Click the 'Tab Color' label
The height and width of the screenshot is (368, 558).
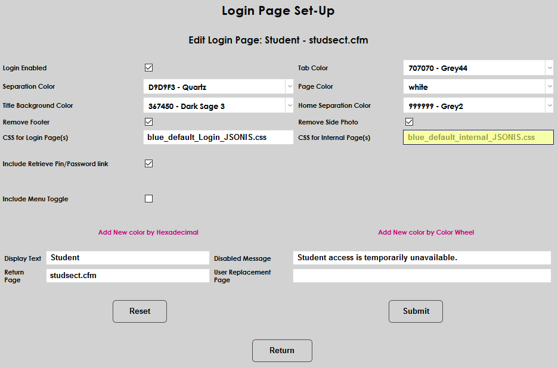point(313,68)
